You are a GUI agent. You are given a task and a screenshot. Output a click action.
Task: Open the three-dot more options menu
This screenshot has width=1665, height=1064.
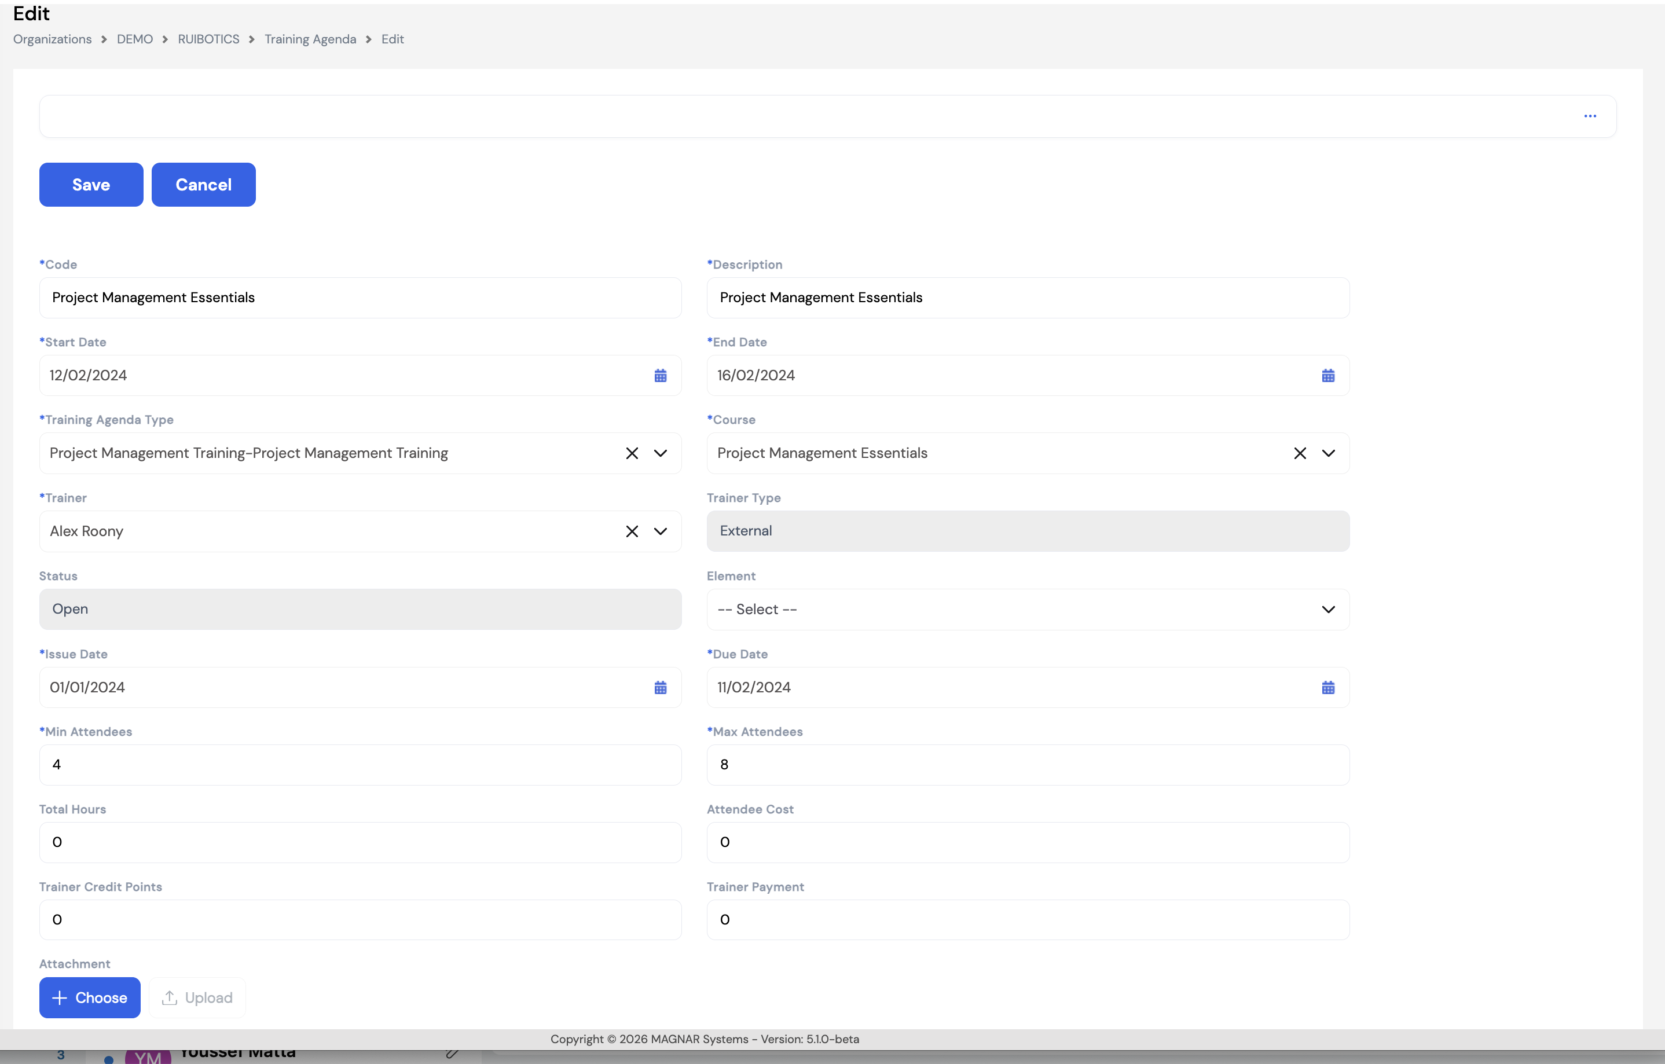click(1590, 116)
